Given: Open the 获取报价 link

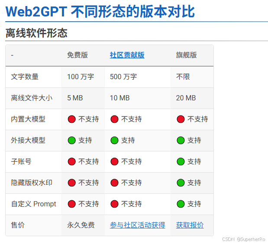Looking at the screenshot, I should tap(190, 225).
